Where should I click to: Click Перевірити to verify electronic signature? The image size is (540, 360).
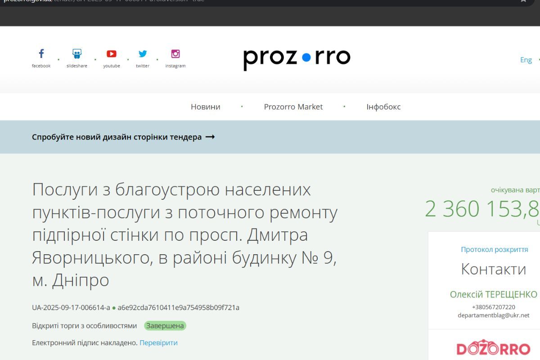coord(158,342)
